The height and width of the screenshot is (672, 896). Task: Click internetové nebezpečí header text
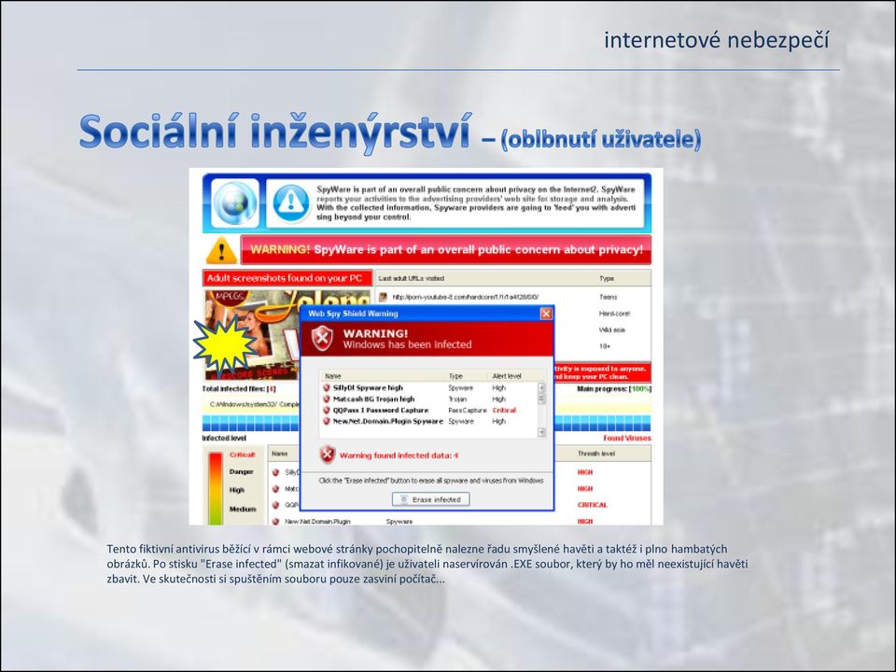pos(716,40)
